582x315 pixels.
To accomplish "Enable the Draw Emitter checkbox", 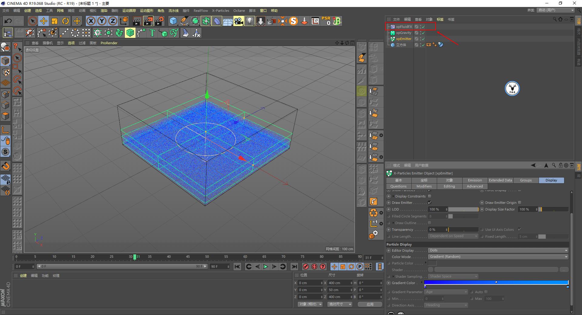I will click(430, 202).
